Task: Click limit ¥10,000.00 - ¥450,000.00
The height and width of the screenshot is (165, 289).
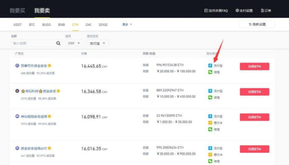Action: (176, 97)
